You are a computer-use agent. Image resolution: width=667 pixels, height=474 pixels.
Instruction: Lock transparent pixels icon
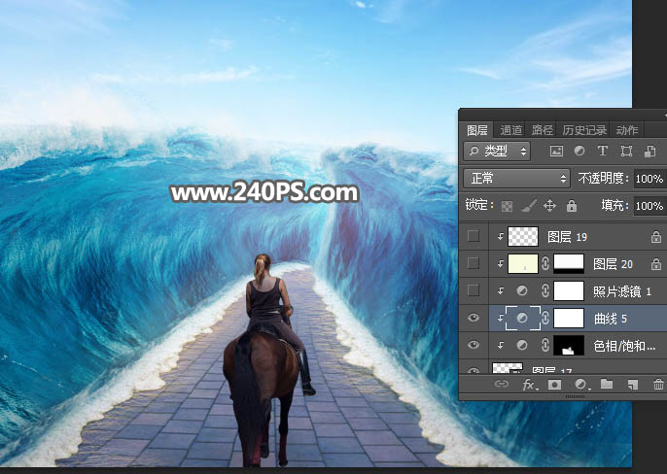(508, 206)
